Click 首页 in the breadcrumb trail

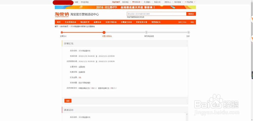(x=56, y=27)
